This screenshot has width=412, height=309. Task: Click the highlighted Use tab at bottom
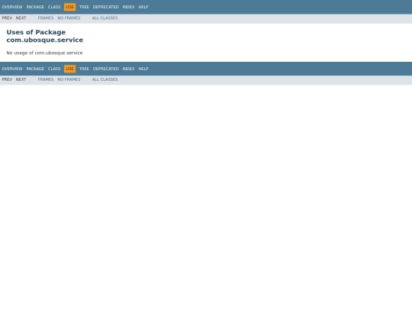click(x=70, y=69)
